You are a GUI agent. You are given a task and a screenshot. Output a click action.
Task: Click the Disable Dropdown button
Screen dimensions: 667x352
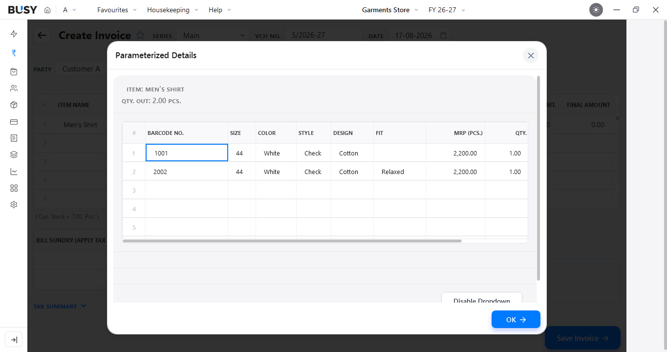482,298
